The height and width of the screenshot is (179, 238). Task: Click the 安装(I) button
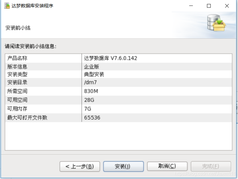tap(123, 166)
